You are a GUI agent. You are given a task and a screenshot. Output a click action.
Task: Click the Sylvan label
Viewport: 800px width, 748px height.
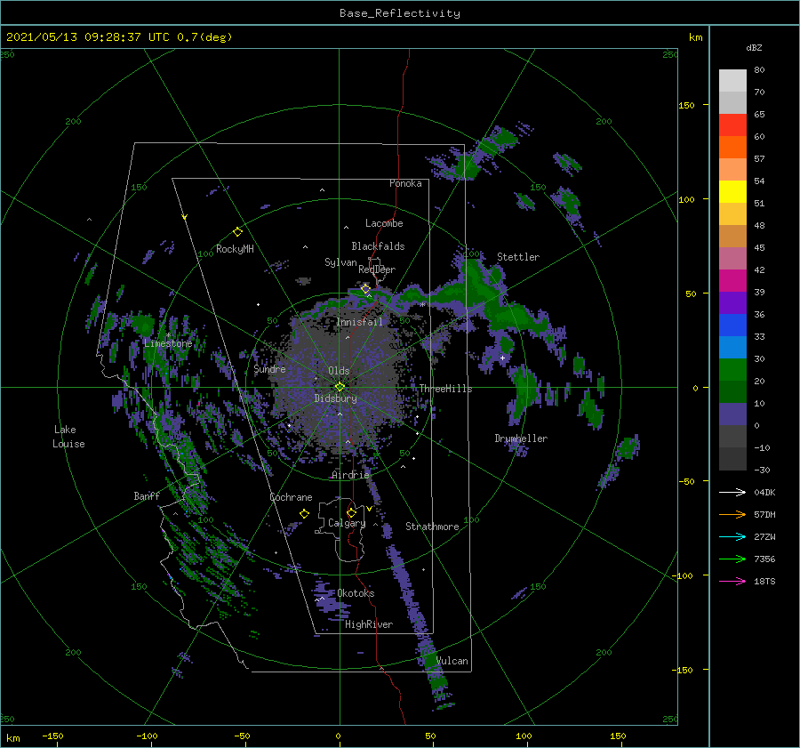(x=340, y=262)
